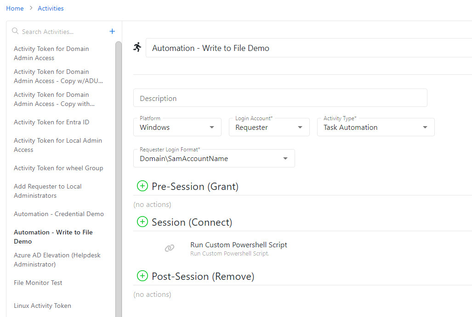Viewport: 472px width, 317px height.
Task: Open the Run Custom Powershell Script action
Action: coord(239,245)
